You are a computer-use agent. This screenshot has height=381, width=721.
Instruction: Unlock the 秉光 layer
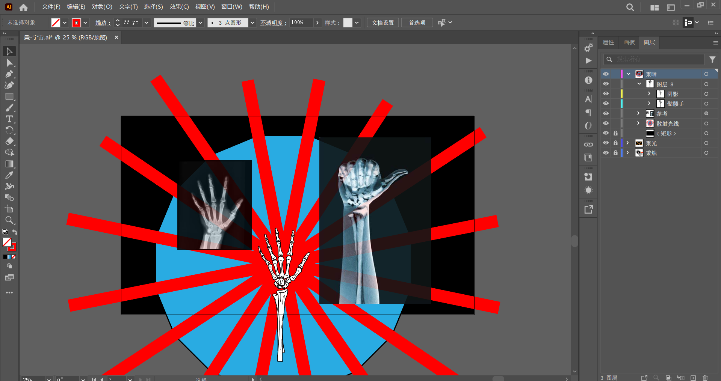tap(615, 143)
